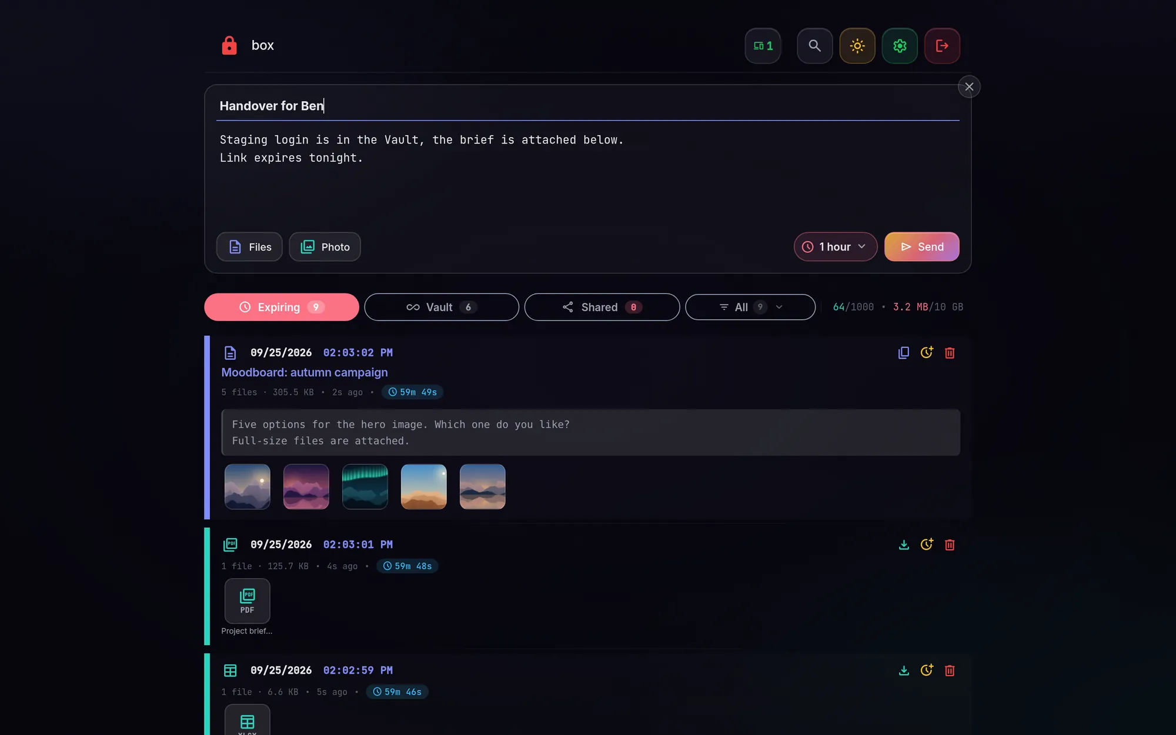Open the 1 hour expiry dropdown
Image resolution: width=1176 pixels, height=735 pixels.
[836, 247]
